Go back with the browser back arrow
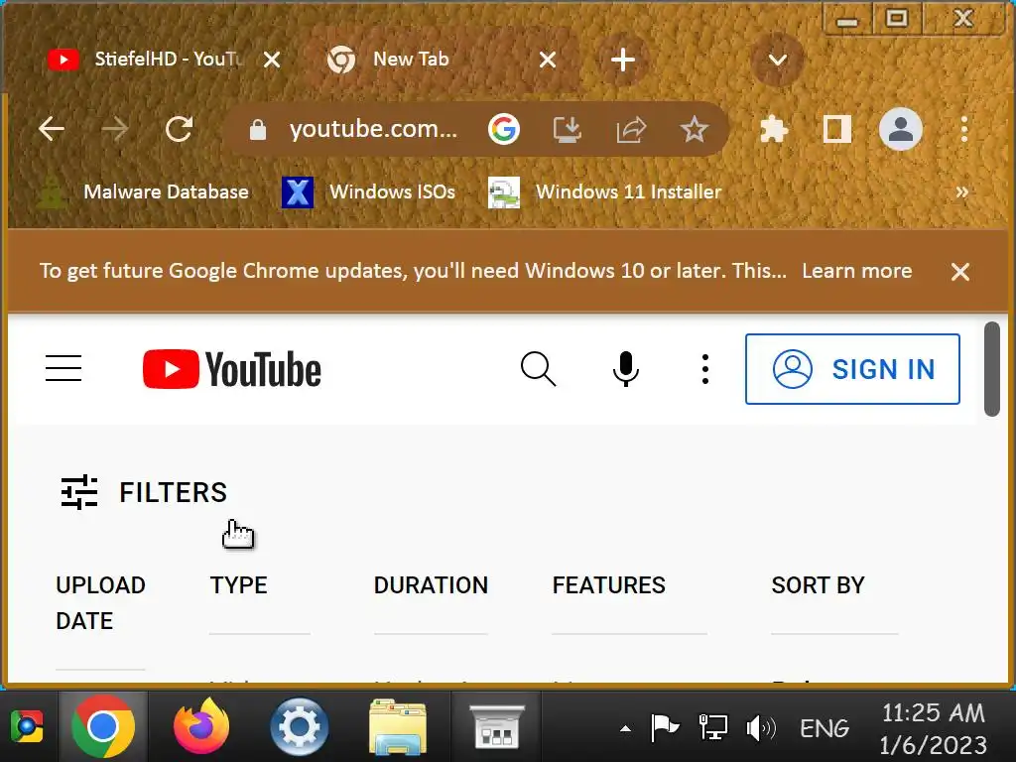The height and width of the screenshot is (762, 1016). (x=52, y=129)
